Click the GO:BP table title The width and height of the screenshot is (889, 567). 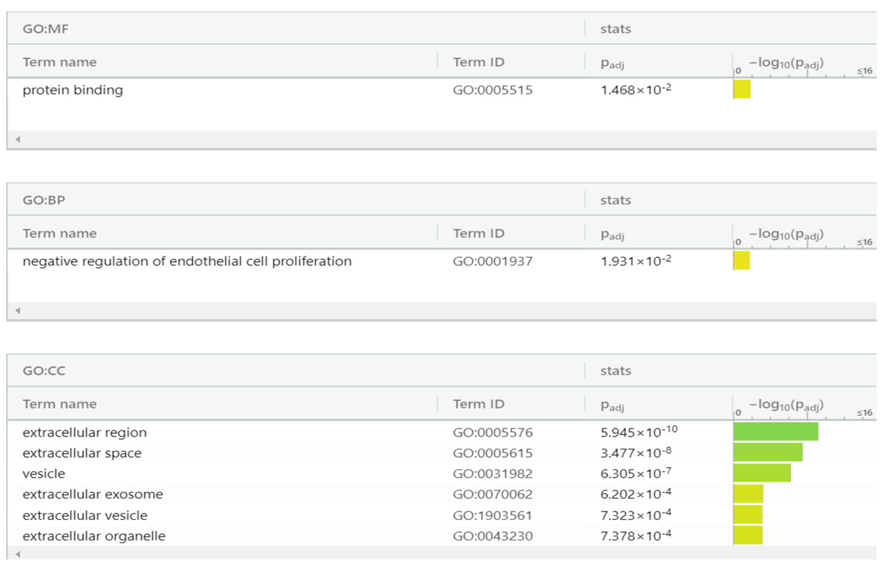click(44, 200)
